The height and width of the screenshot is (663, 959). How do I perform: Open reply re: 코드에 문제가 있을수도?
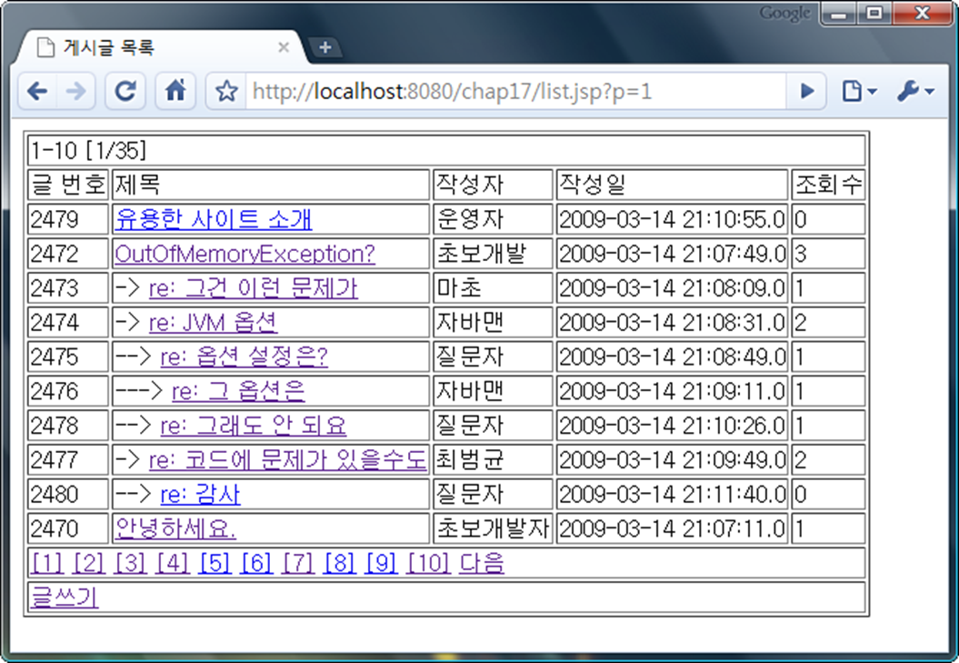287,459
